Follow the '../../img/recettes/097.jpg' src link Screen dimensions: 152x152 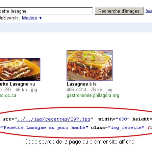(54, 119)
